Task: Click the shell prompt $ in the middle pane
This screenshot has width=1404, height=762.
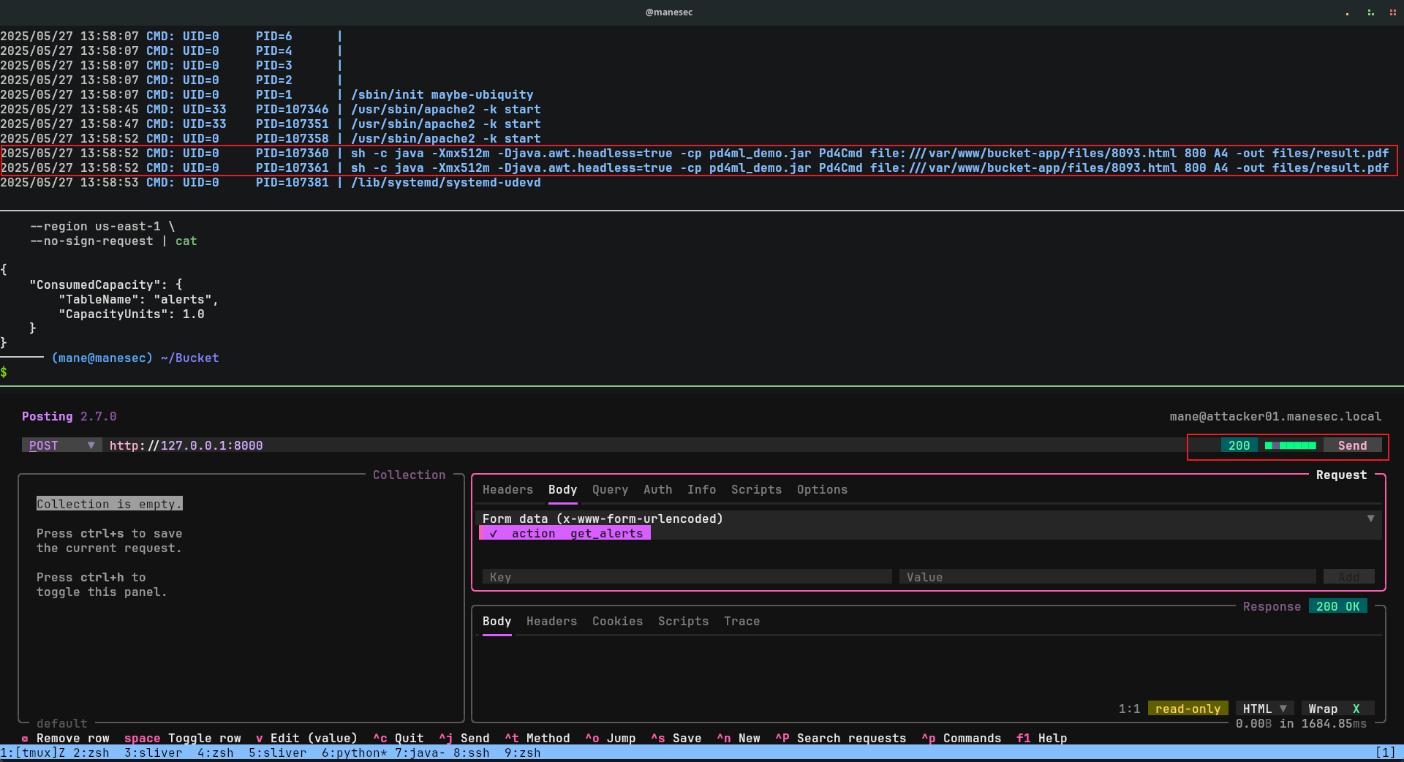Action: pyautogui.click(x=4, y=372)
